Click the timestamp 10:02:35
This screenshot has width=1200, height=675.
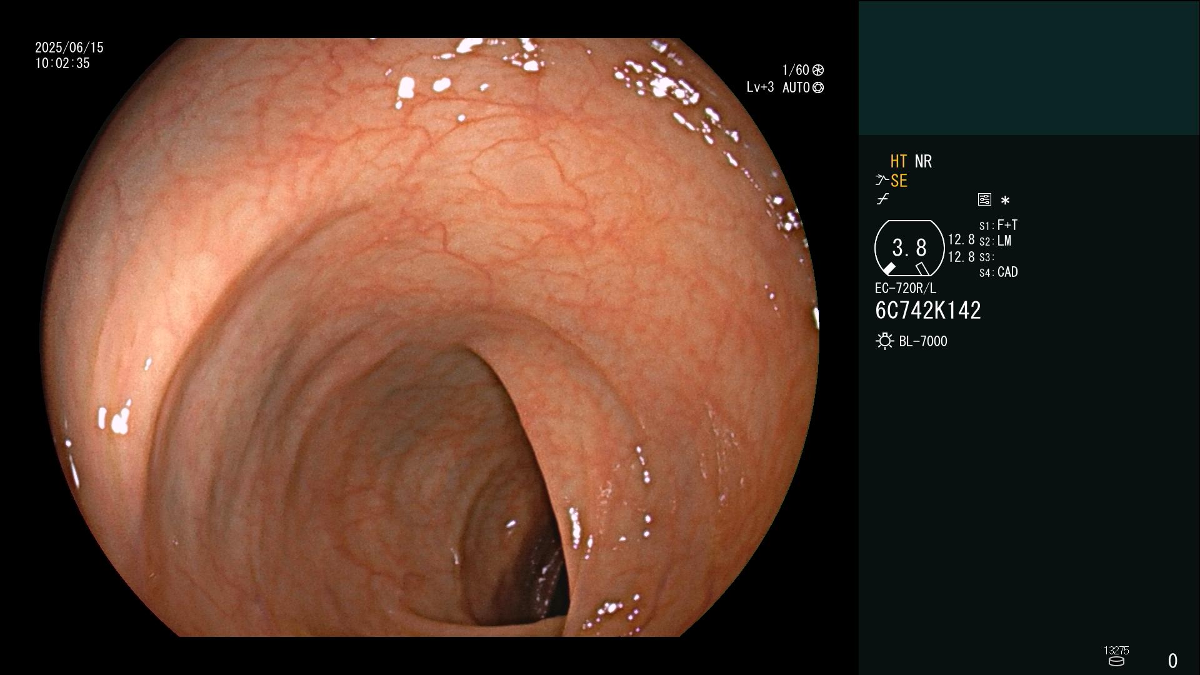click(x=62, y=63)
